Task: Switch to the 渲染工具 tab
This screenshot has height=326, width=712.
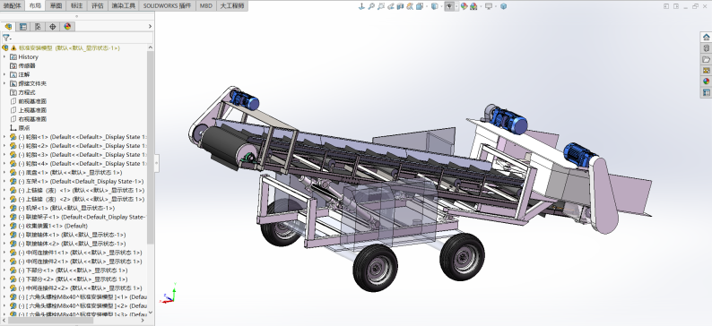Action: [124, 6]
